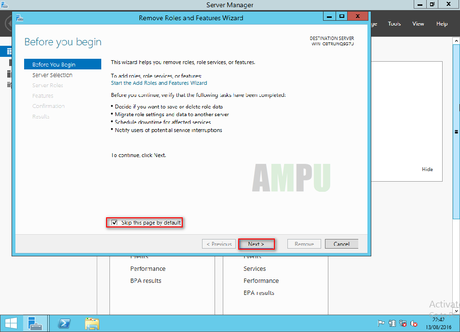Click the Next button in the wizard
This screenshot has width=460, height=332.
(256, 243)
